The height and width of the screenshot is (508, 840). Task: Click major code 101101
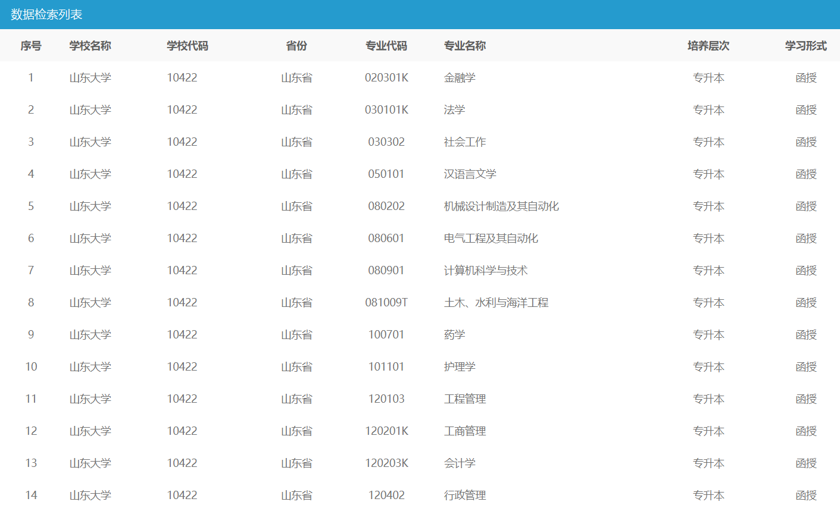(386, 367)
